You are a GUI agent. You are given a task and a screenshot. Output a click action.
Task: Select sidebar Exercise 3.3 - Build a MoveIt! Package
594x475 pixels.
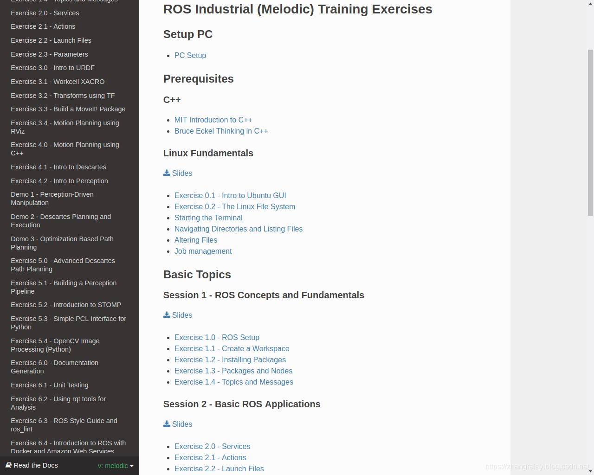coord(70,109)
